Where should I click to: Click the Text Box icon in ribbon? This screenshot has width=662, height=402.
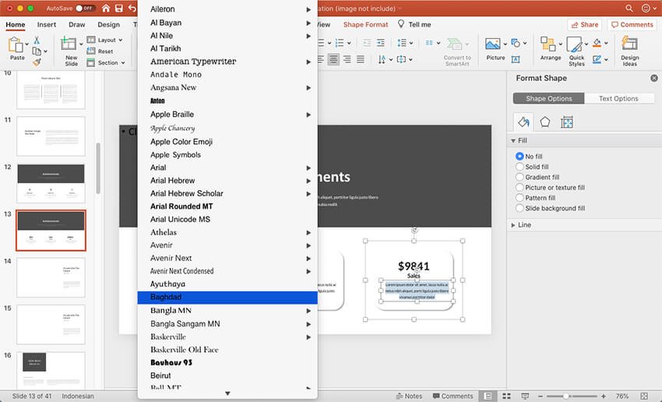516,59
